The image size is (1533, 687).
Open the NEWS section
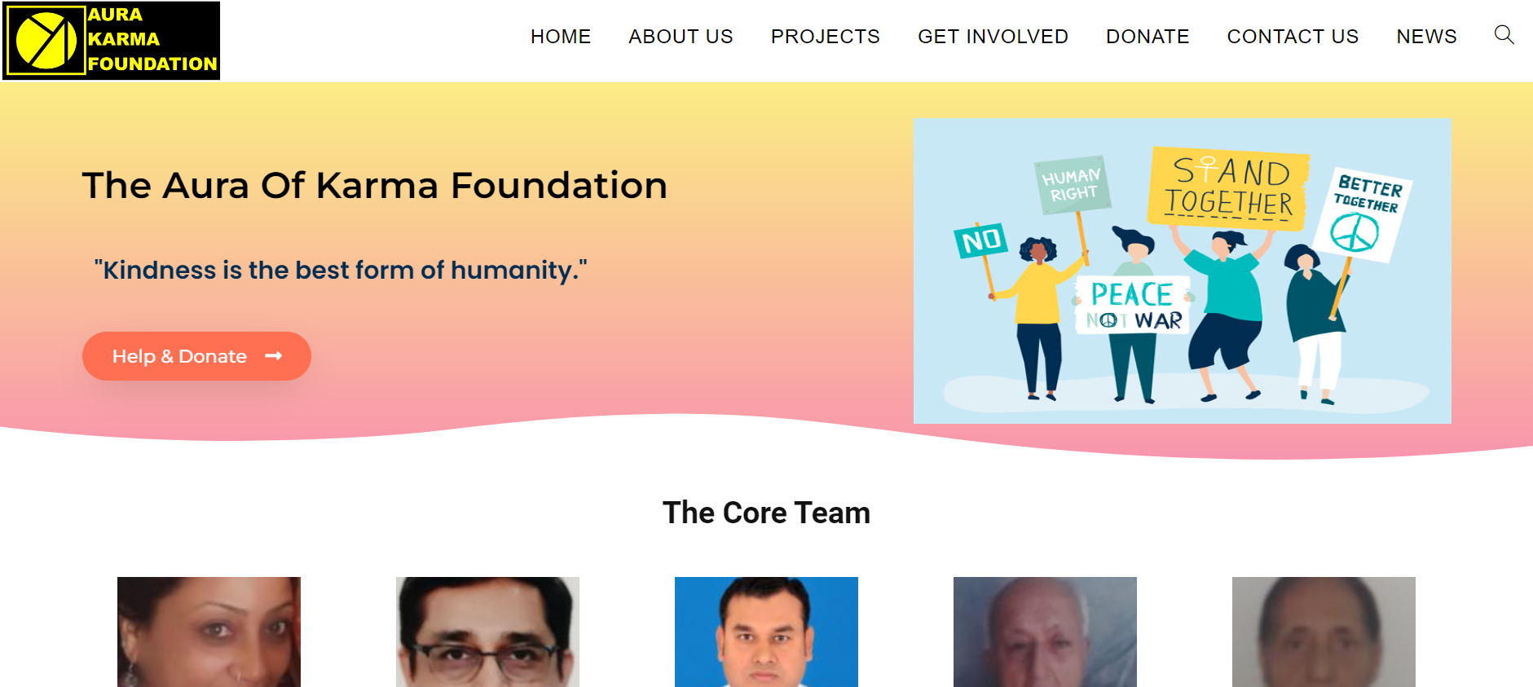pyautogui.click(x=1426, y=37)
